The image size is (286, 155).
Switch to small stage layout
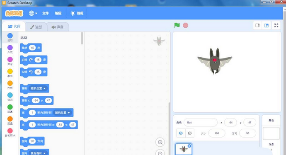(257, 26)
